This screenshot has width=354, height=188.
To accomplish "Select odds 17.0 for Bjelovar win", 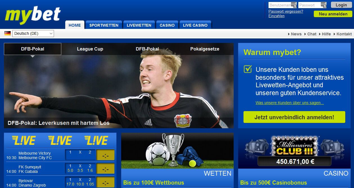I will (x=70, y=184).
